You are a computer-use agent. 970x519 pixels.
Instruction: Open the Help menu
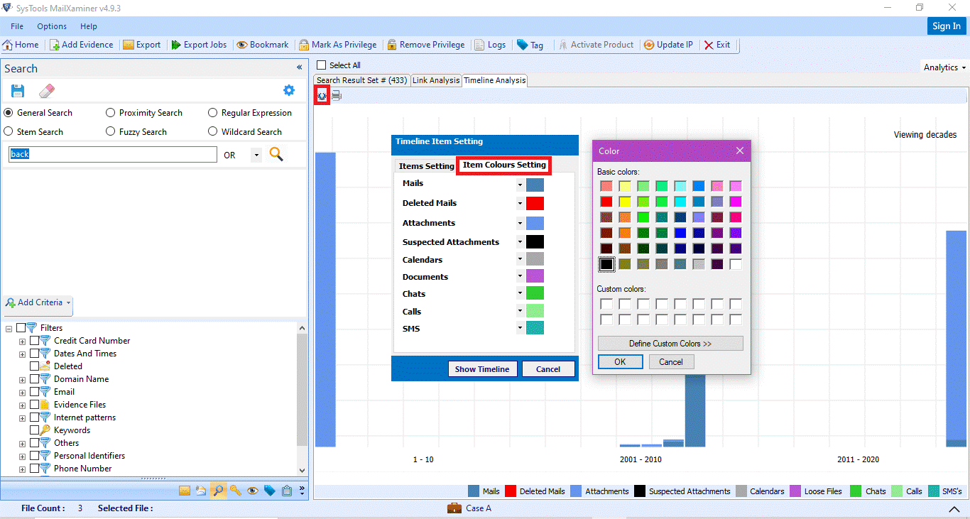click(x=89, y=26)
